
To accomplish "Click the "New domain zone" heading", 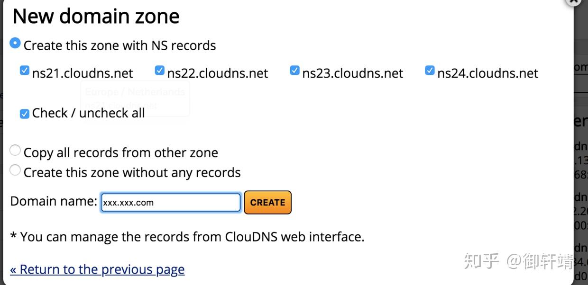I will pos(96,16).
